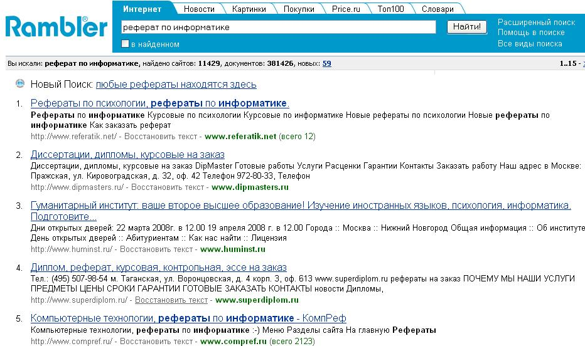Open result 'Компьютерные технологии, рефераты по информатике - КомпРеф'
Viewport: 585px width, 346px height.
188,318
